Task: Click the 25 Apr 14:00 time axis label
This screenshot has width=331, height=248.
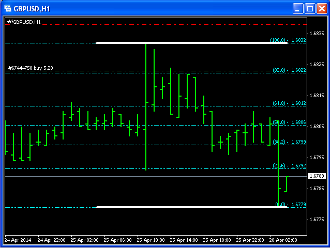Action: pos(184,240)
